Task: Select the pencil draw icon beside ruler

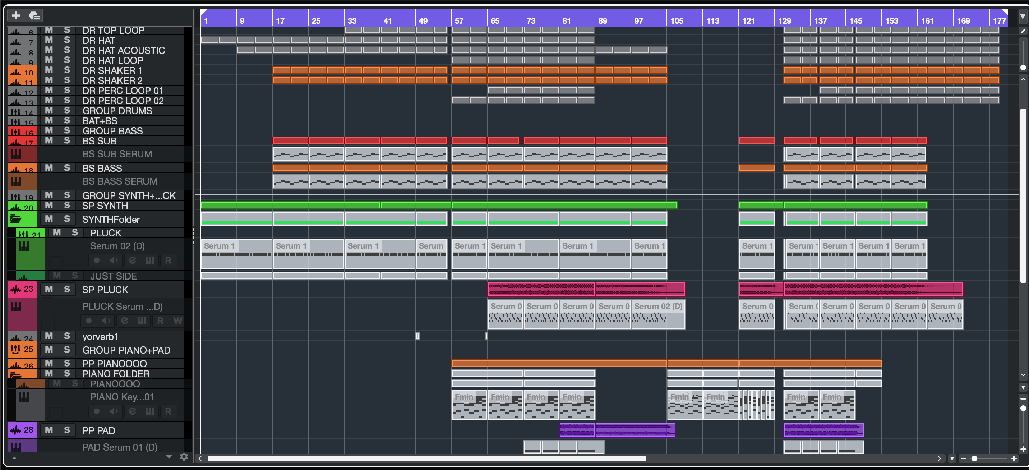Action: tap(1023, 31)
